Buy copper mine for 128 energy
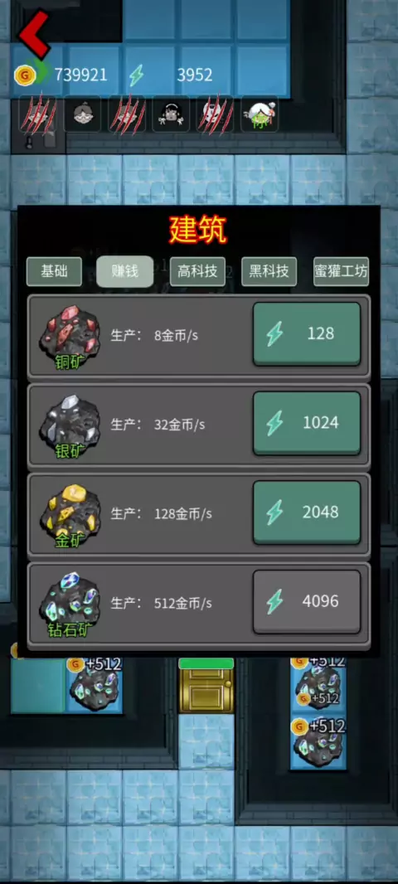The height and width of the screenshot is (884, 398). click(307, 333)
